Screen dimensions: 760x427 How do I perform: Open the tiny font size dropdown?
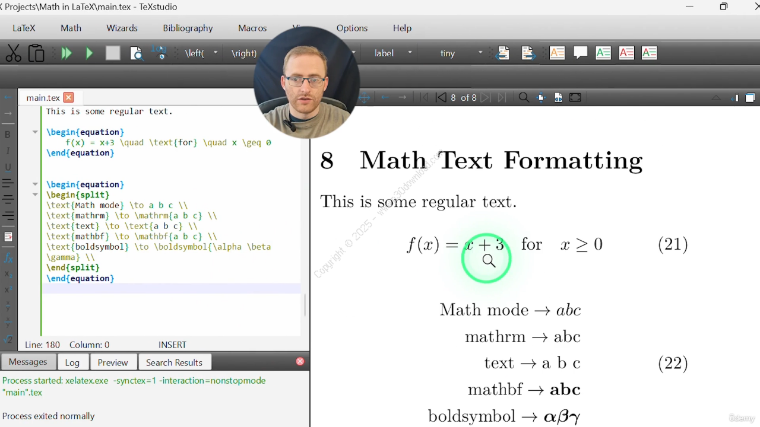click(x=480, y=53)
